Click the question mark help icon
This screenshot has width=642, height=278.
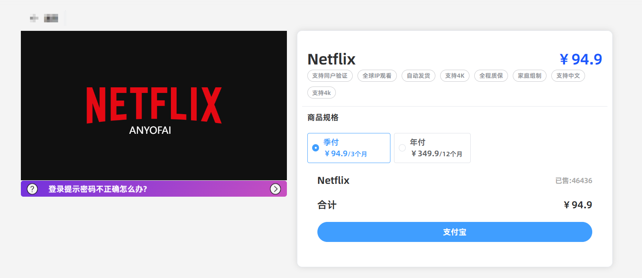tap(32, 189)
